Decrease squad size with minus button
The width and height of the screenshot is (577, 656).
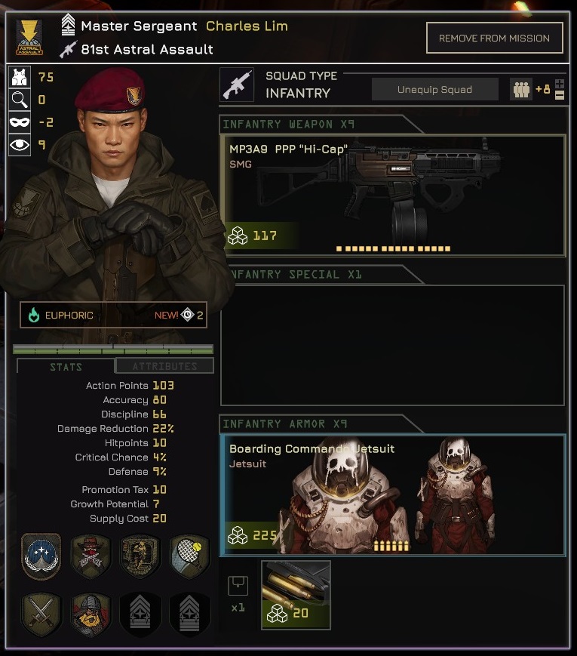coord(560,95)
